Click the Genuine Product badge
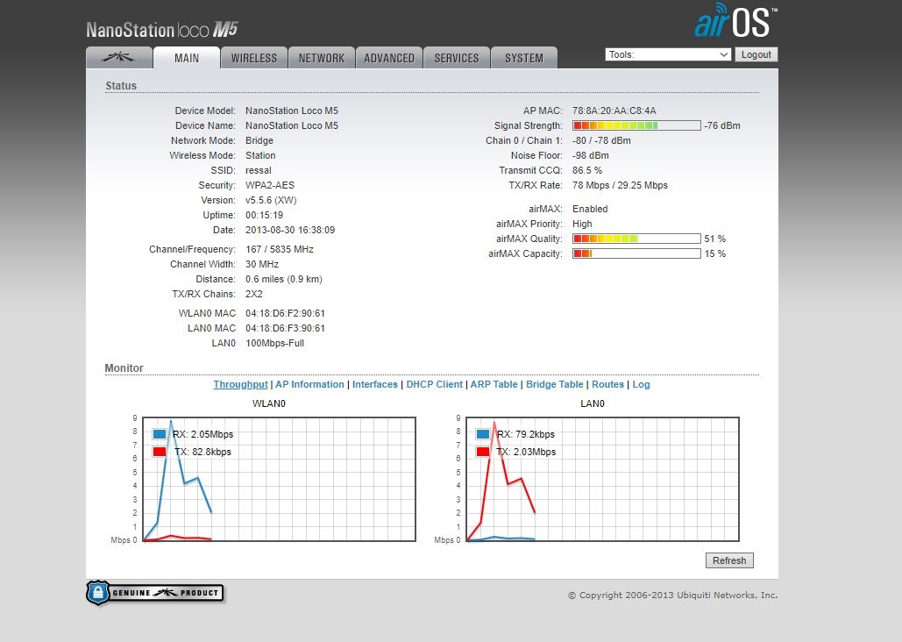The height and width of the screenshot is (642, 902). point(155,594)
